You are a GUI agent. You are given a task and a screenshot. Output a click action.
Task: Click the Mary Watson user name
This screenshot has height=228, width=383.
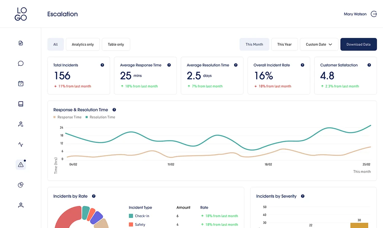pos(355,14)
